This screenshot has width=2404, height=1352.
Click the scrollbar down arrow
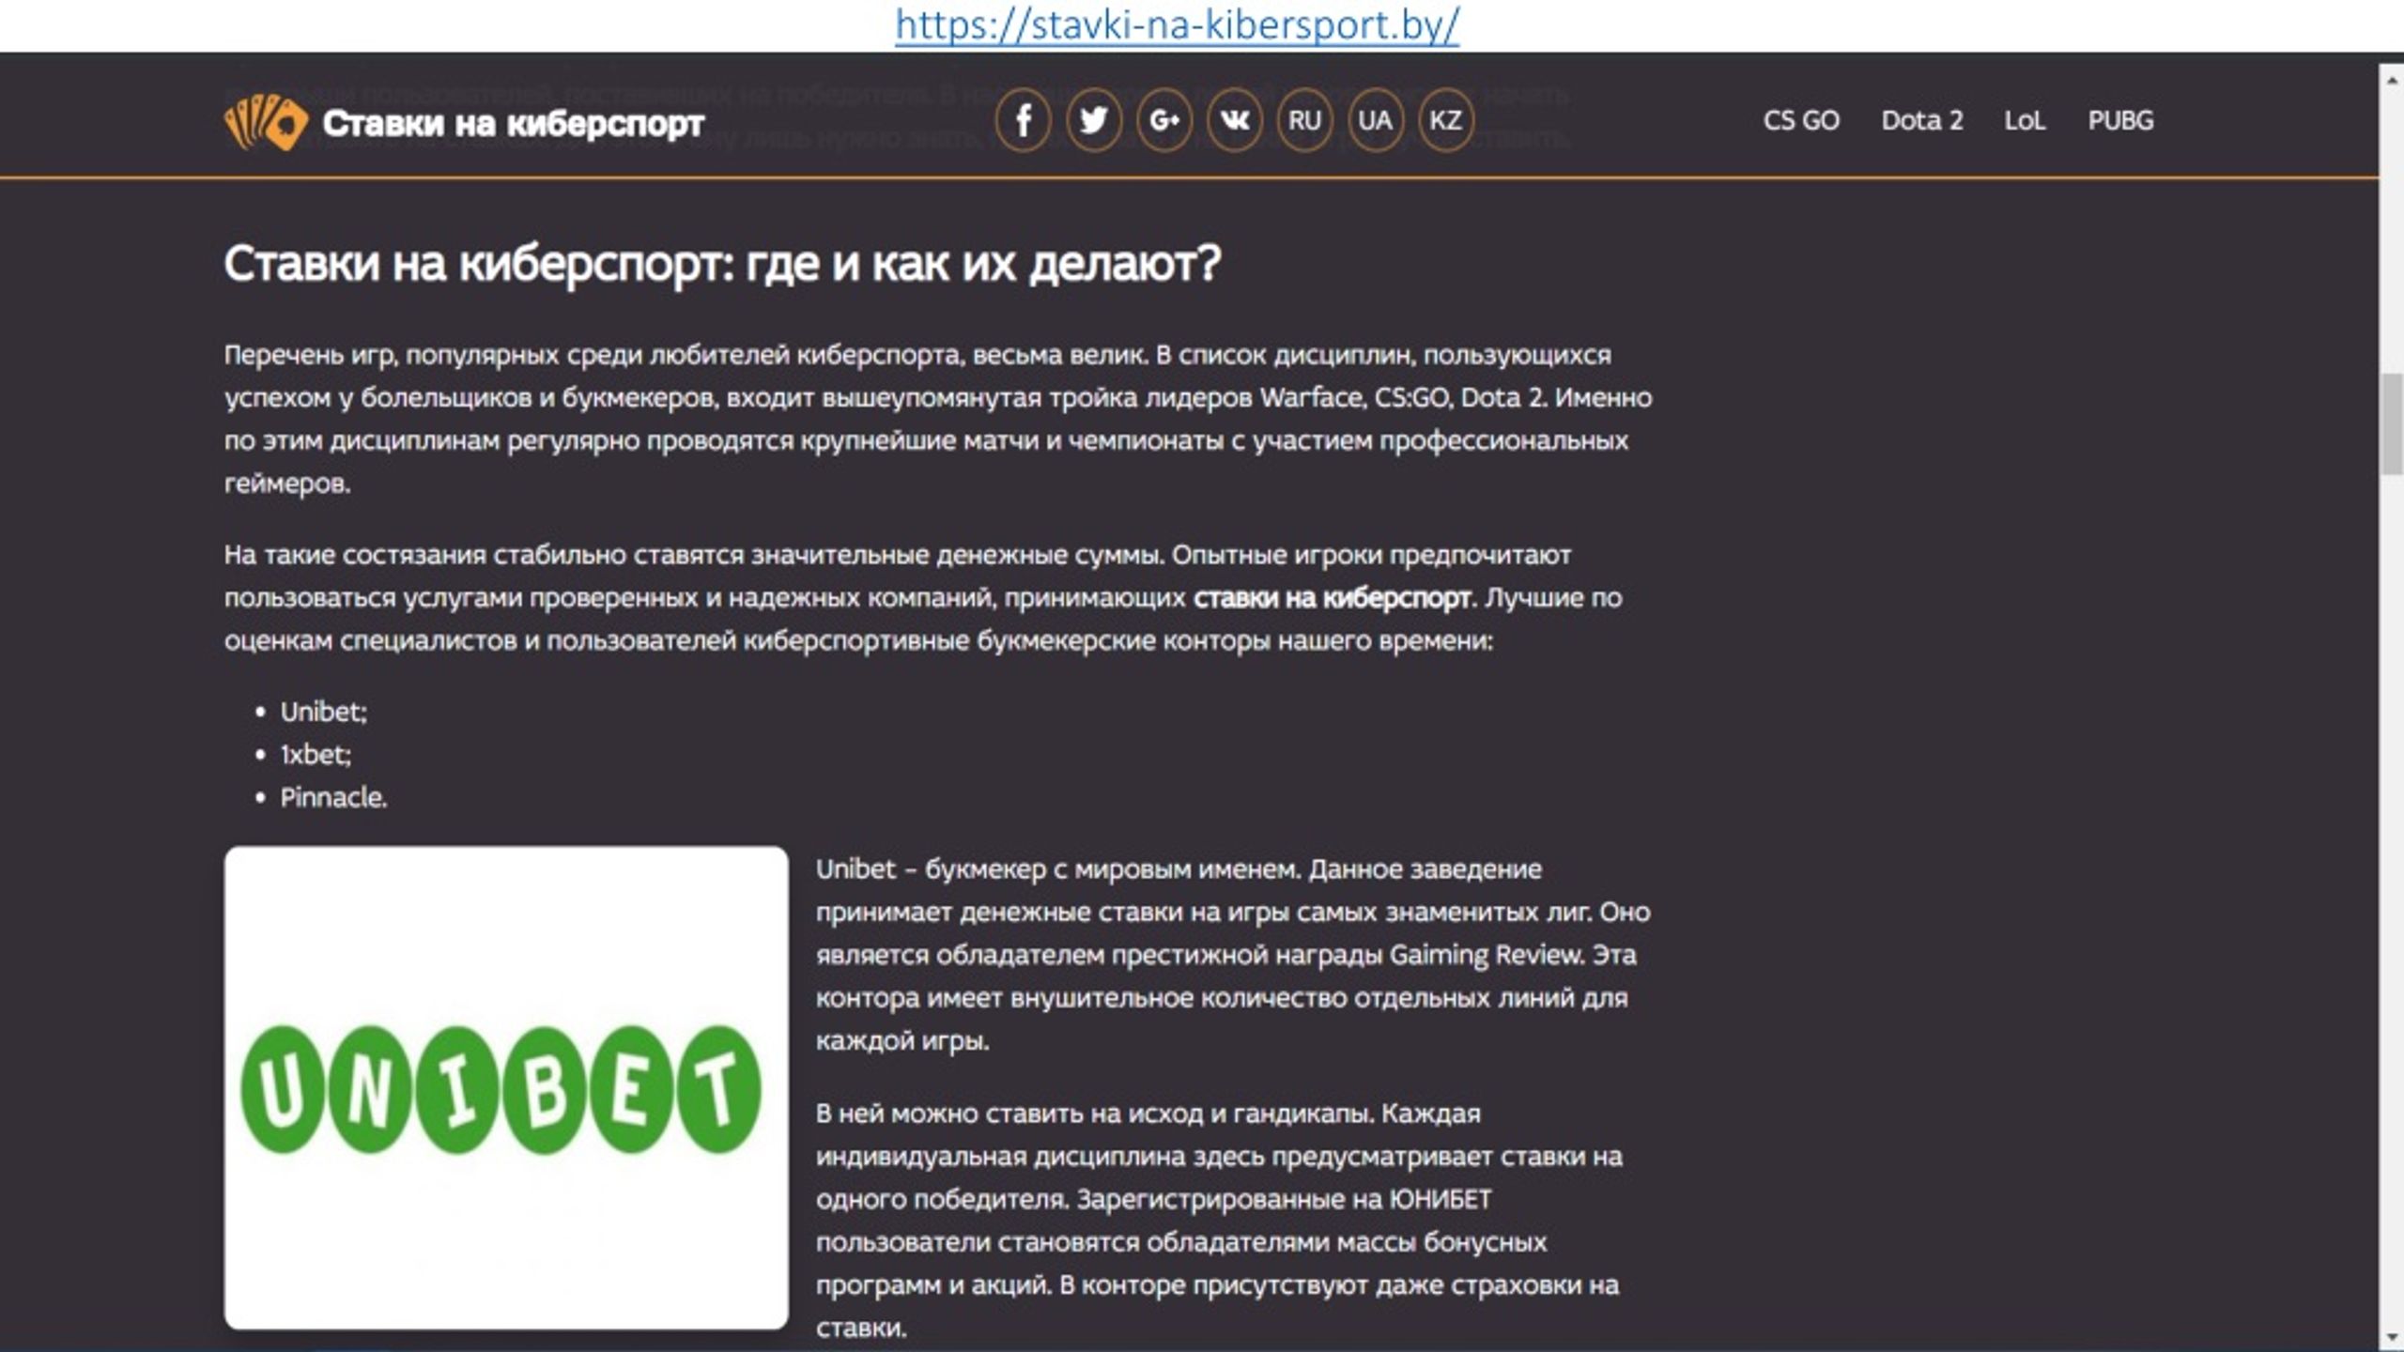pyautogui.click(x=2392, y=1337)
